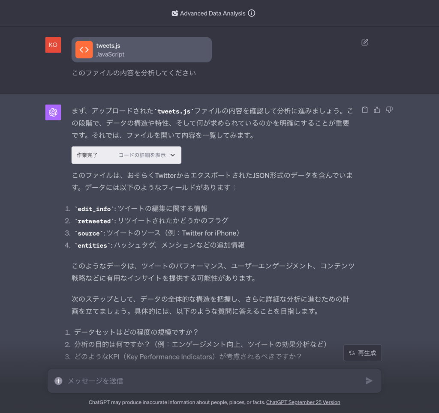Select the Advanced Data Analysis header title

[x=213, y=13]
